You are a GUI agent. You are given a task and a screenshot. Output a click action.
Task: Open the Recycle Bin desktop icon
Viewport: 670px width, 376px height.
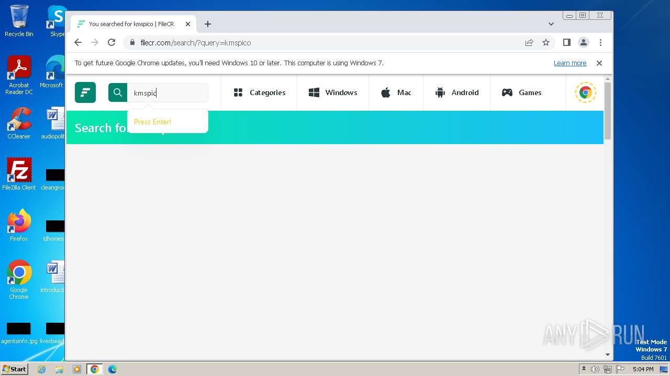[19, 21]
